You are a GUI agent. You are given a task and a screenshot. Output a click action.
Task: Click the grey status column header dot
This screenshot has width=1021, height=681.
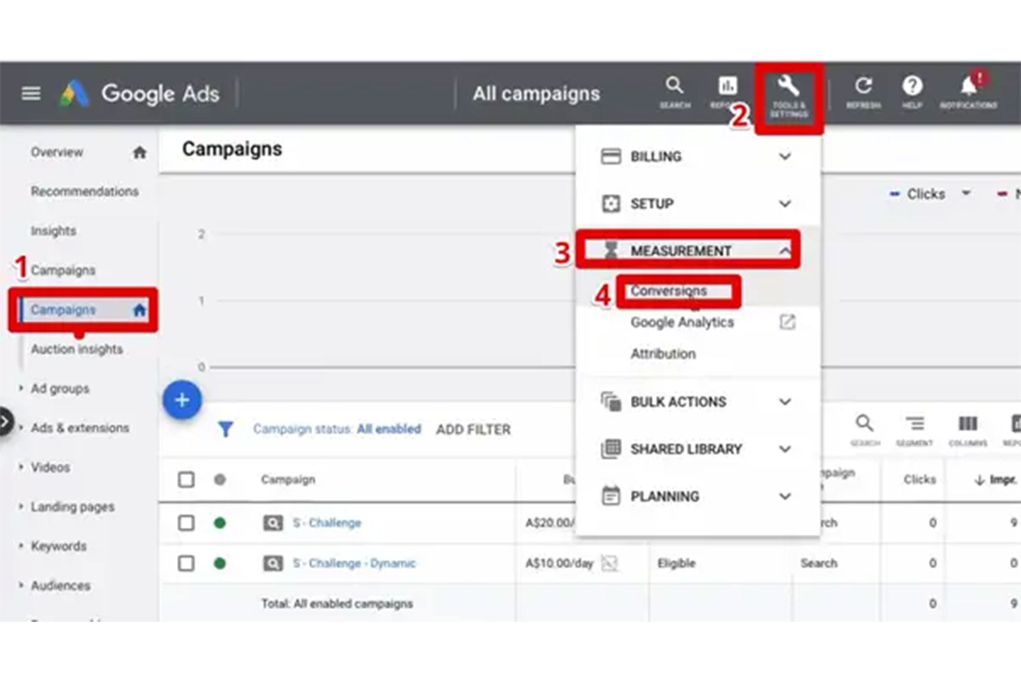220,480
